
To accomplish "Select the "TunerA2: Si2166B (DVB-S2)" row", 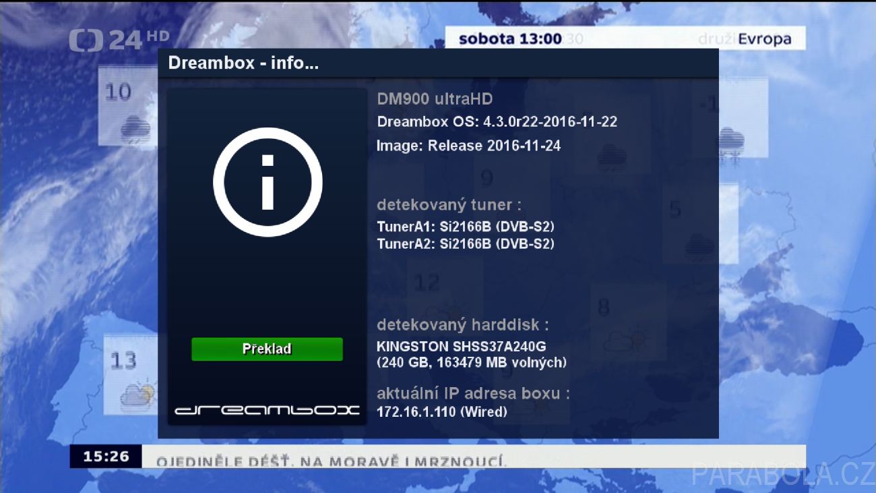I will (466, 243).
